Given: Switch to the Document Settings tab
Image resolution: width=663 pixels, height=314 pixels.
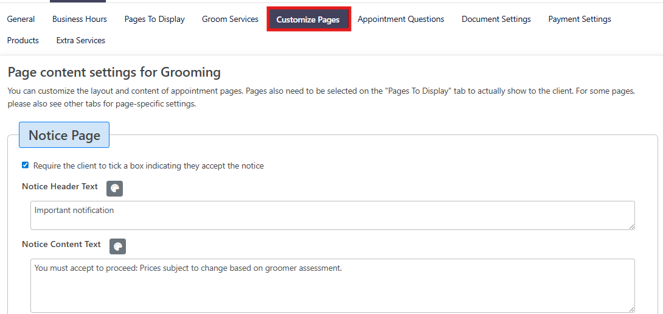Looking at the screenshot, I should [x=496, y=19].
